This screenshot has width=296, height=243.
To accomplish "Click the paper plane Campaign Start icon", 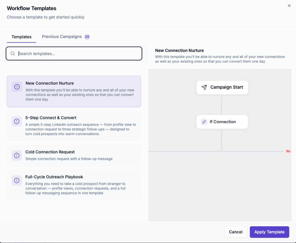I will [204, 87].
